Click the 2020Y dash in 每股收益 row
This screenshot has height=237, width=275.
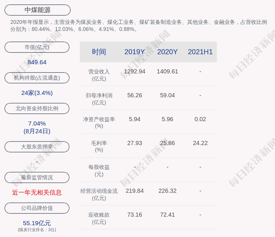click(x=167, y=167)
